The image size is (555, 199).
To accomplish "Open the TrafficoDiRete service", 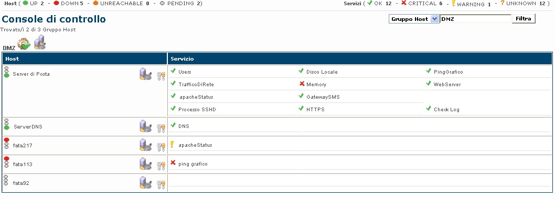I will tap(196, 85).
